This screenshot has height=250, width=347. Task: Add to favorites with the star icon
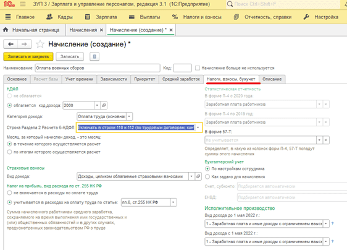point(40,44)
